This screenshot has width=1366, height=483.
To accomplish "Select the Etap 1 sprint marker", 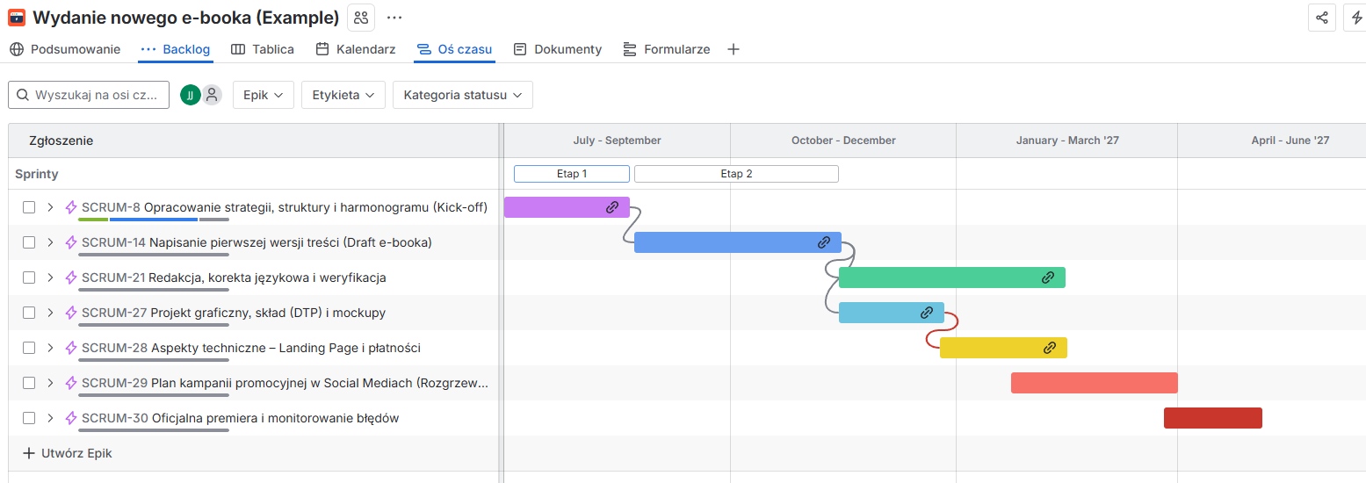I will [572, 174].
